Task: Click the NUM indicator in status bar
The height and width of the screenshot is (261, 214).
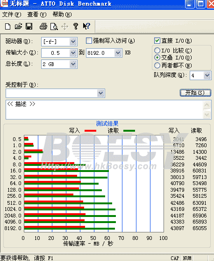Action: [x=187, y=258]
